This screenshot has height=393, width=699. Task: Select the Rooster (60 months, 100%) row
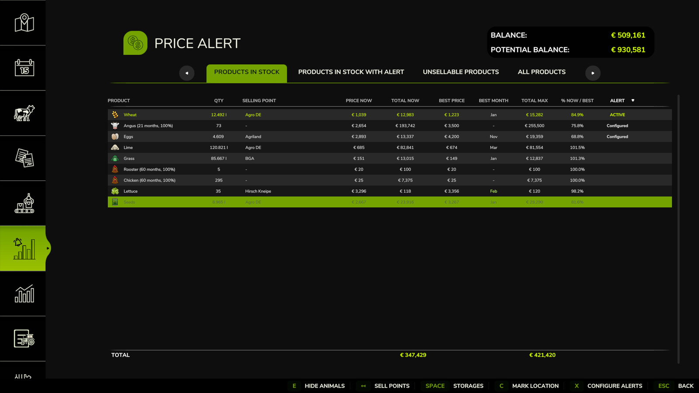(390, 169)
